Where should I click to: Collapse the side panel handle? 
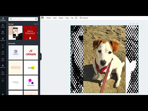(40, 57)
